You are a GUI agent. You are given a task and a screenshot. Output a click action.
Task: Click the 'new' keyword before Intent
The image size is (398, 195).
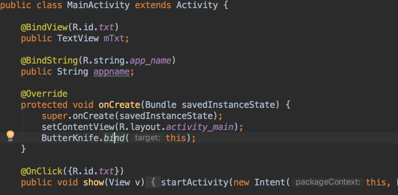tap(241, 182)
